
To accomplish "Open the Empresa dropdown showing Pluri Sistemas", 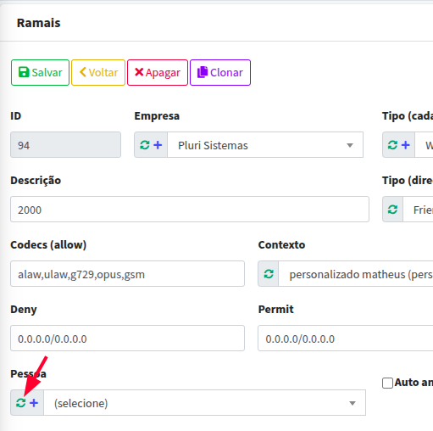I will [x=265, y=145].
